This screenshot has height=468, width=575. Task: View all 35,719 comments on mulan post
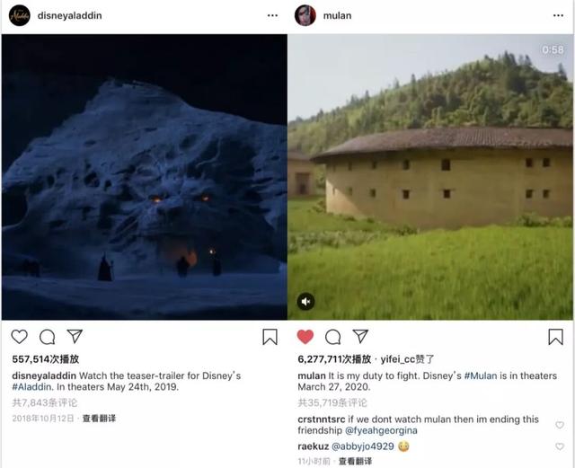point(332,402)
